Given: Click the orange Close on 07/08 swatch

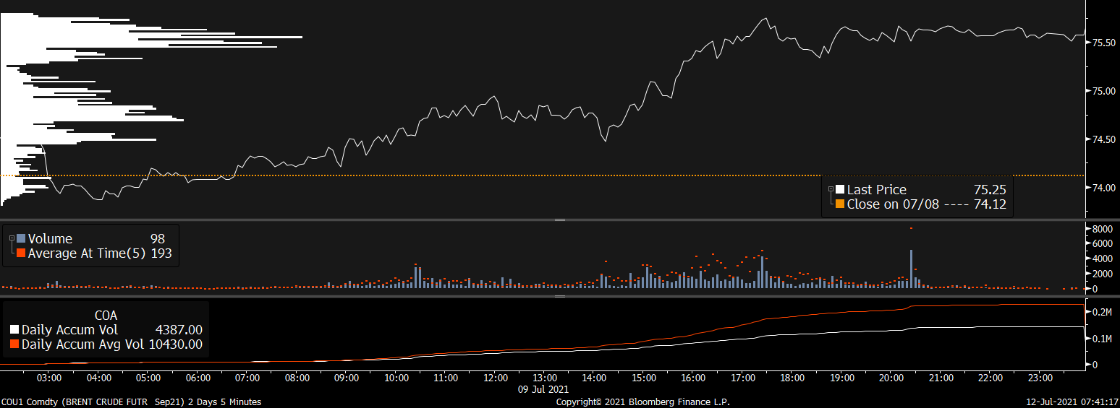Looking at the screenshot, I should pyautogui.click(x=840, y=204).
